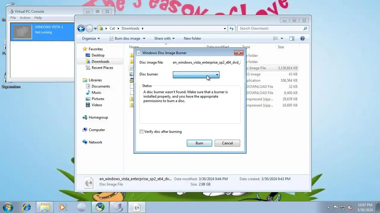Open Windows Explorer taskbar icon
Screen dimensions: 380x213
(45, 207)
